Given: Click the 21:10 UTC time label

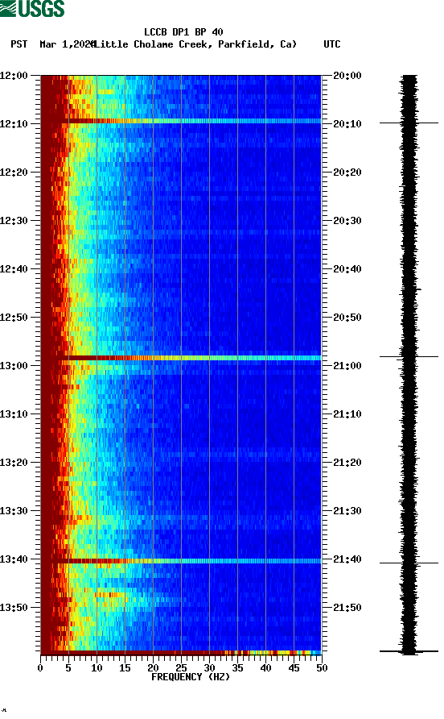Looking at the screenshot, I should pyautogui.click(x=347, y=414).
